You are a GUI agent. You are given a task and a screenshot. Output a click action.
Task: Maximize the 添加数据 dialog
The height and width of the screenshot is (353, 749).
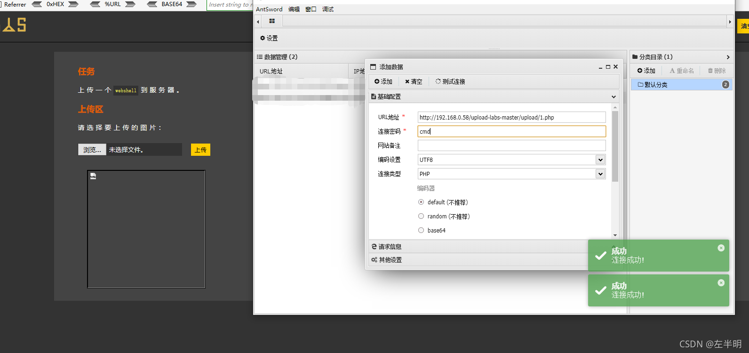[x=608, y=67]
